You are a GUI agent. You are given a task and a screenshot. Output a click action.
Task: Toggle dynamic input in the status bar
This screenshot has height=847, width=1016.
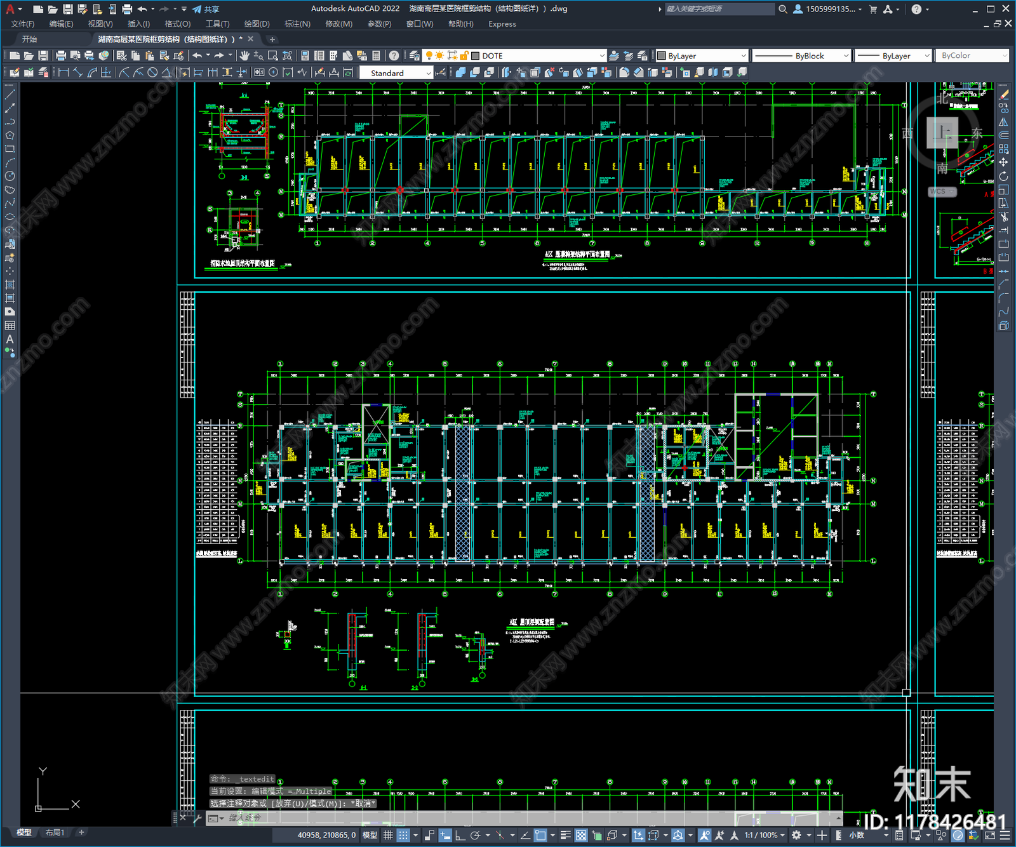[x=445, y=835]
